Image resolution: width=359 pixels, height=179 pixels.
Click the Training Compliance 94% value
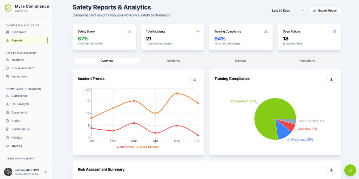tap(220, 39)
